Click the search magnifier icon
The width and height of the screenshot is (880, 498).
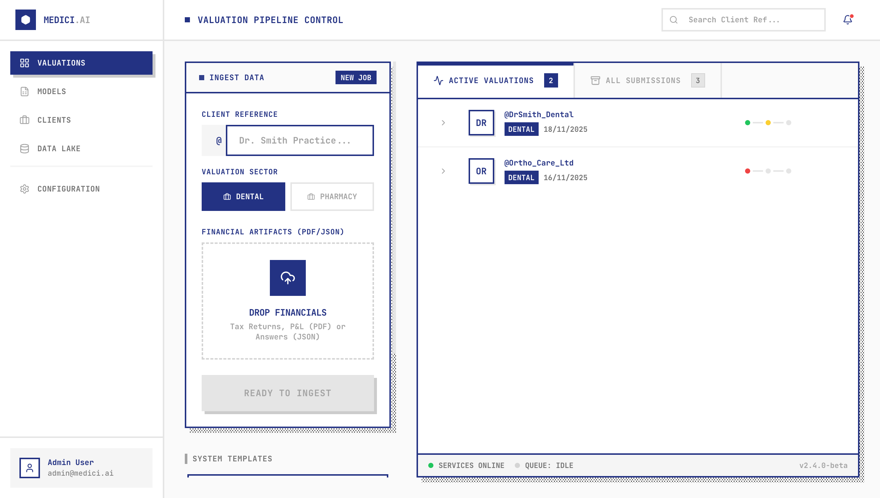675,19
